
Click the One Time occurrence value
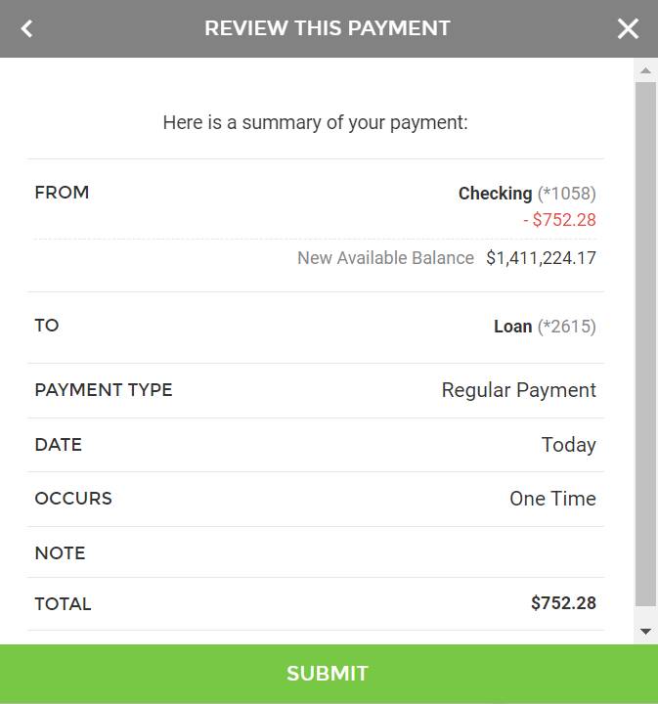[552, 499]
